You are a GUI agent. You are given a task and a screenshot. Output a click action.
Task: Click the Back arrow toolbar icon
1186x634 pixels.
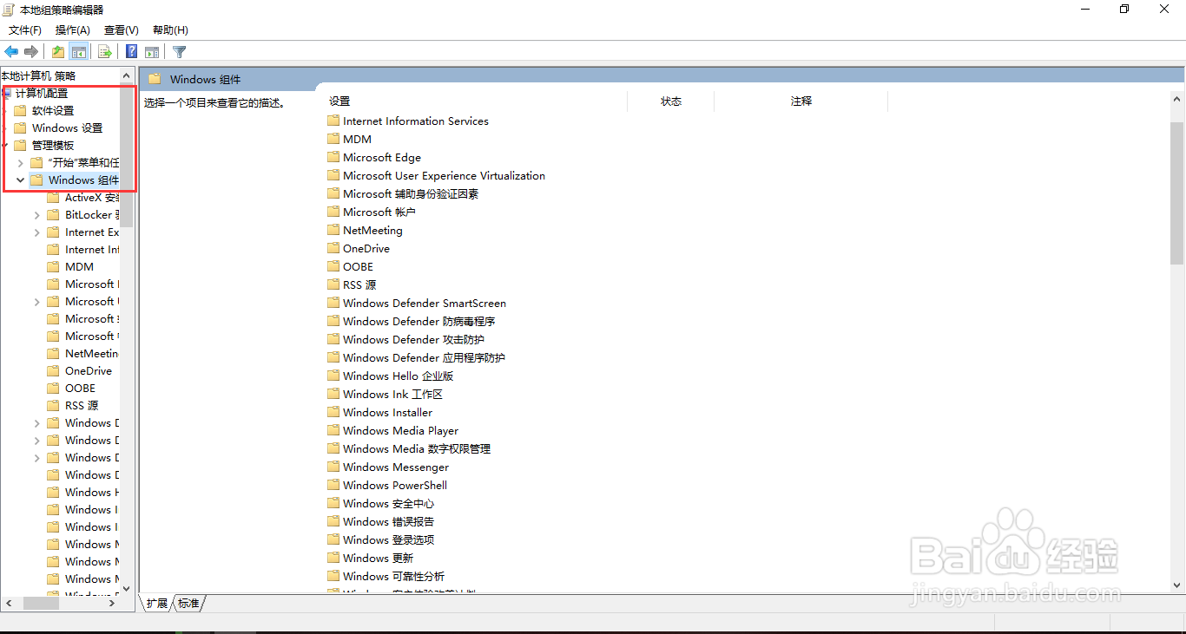[11, 52]
